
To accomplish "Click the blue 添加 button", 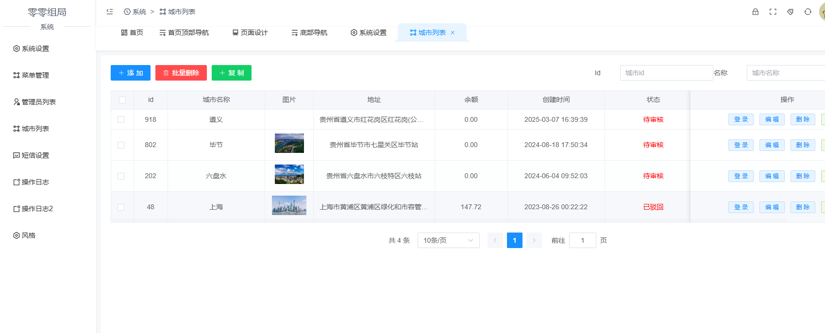I will (x=131, y=73).
